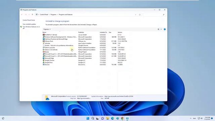Viewport: 215px width, 121px height.
Task: Select the Google Chrome program icon
Action: pyautogui.click(x=44, y=61)
